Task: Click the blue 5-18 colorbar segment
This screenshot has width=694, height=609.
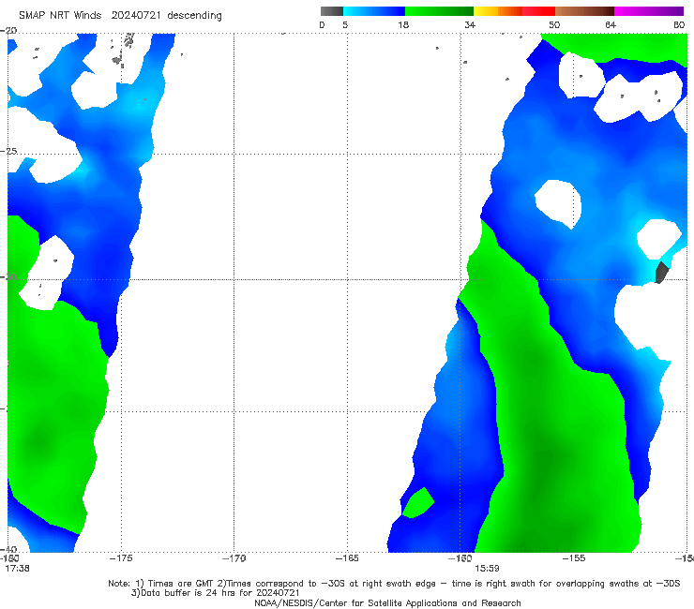Action: coord(374,11)
